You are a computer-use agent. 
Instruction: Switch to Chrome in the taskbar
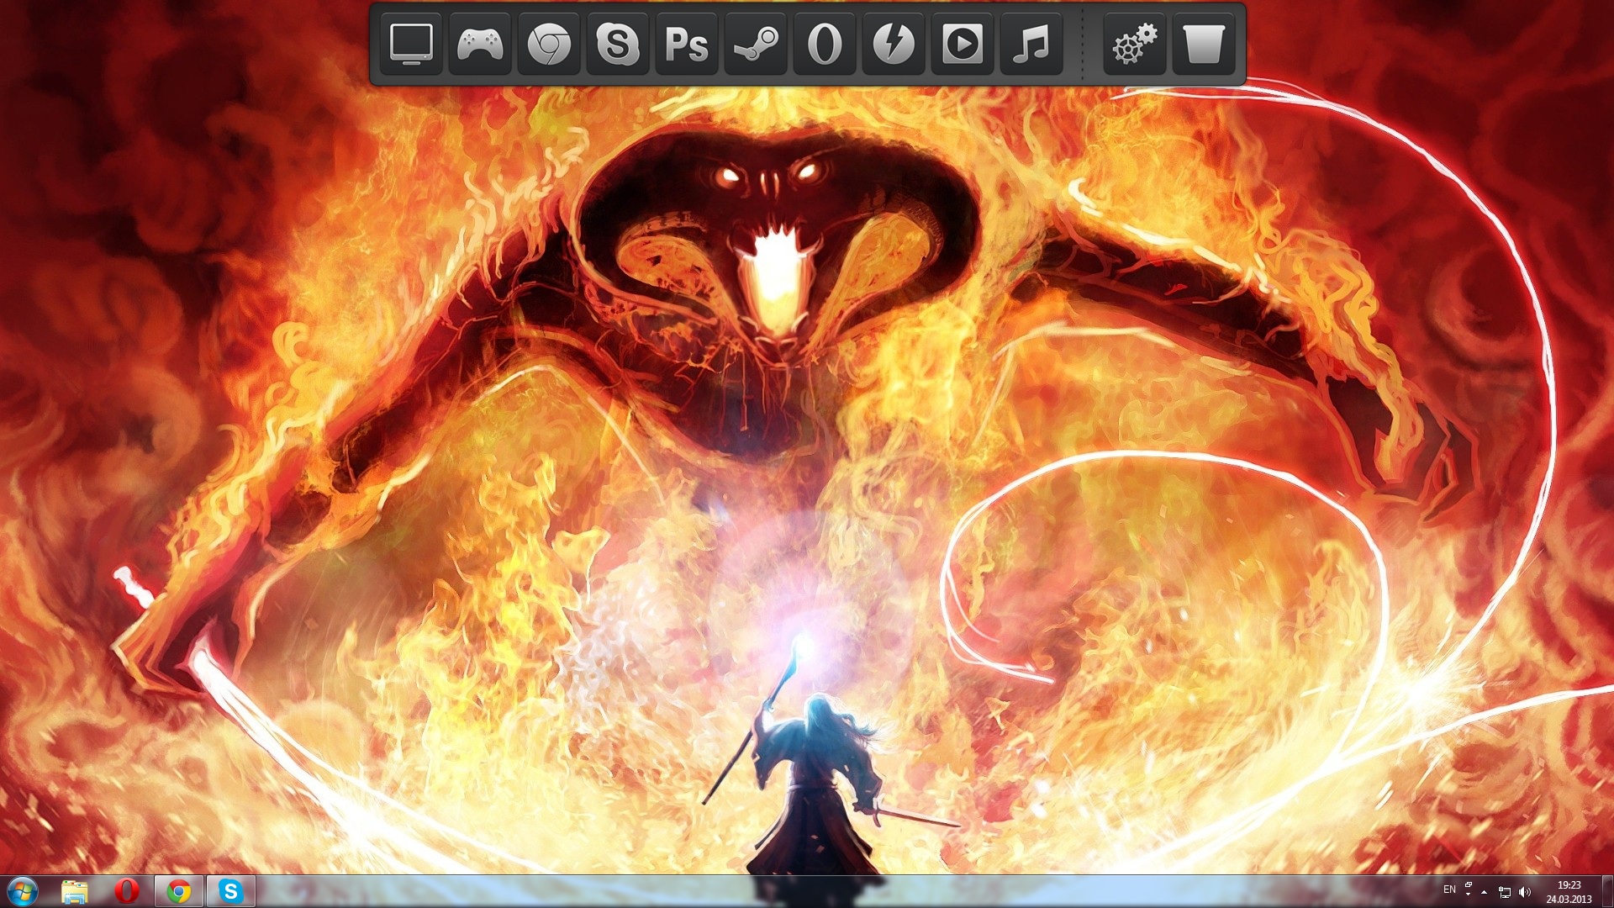coord(178,891)
